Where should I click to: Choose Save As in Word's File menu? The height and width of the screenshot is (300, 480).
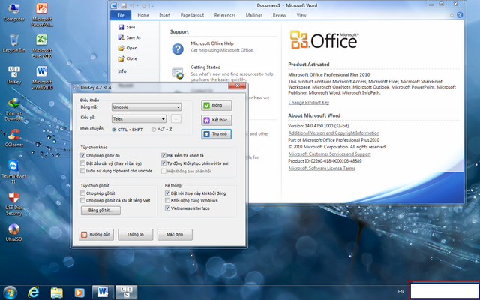(130, 37)
